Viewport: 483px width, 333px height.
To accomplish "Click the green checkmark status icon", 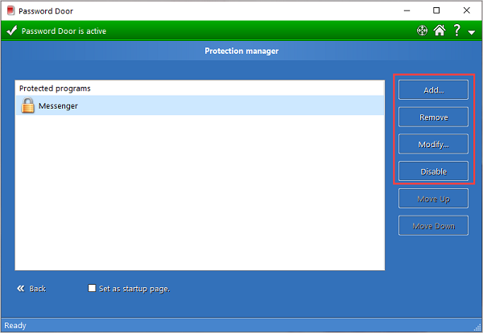I will pyautogui.click(x=10, y=31).
